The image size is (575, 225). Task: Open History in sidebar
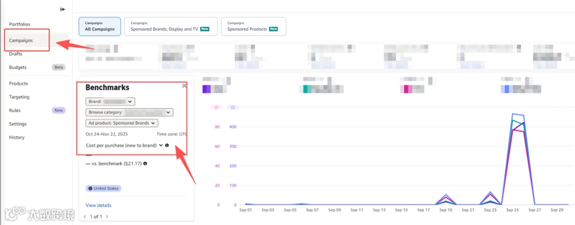[17, 138]
